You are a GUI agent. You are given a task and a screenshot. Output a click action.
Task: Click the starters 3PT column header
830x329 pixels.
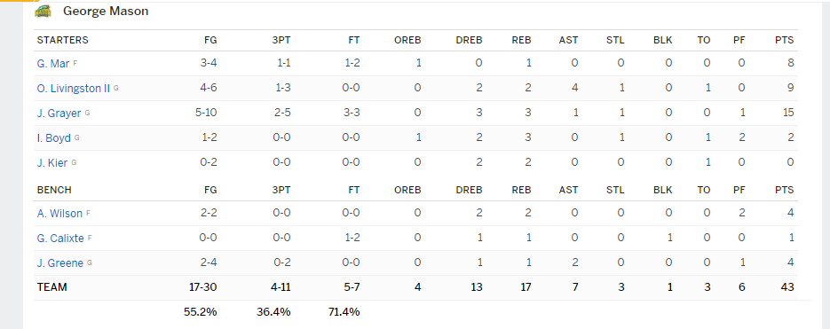click(281, 40)
